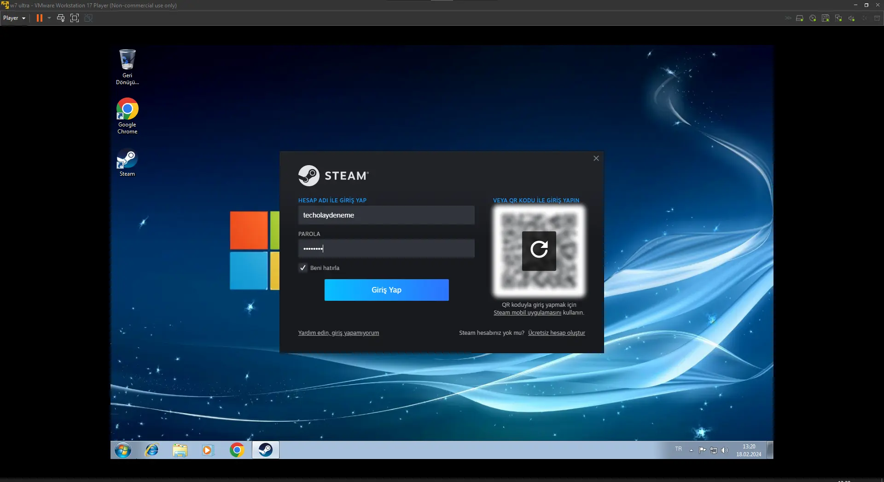Viewport: 884px width, 482px height.
Task: Click the TR language indicator in the tray
Action: 678,449
